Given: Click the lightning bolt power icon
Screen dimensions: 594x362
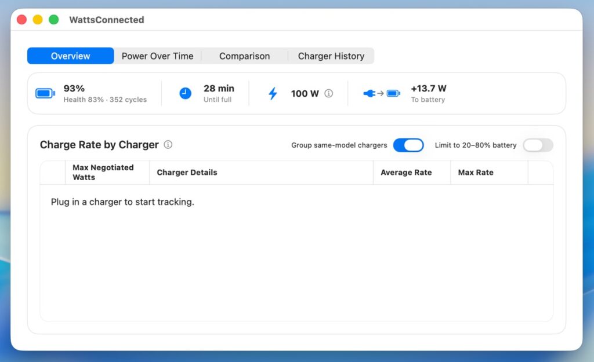Looking at the screenshot, I should tap(273, 93).
